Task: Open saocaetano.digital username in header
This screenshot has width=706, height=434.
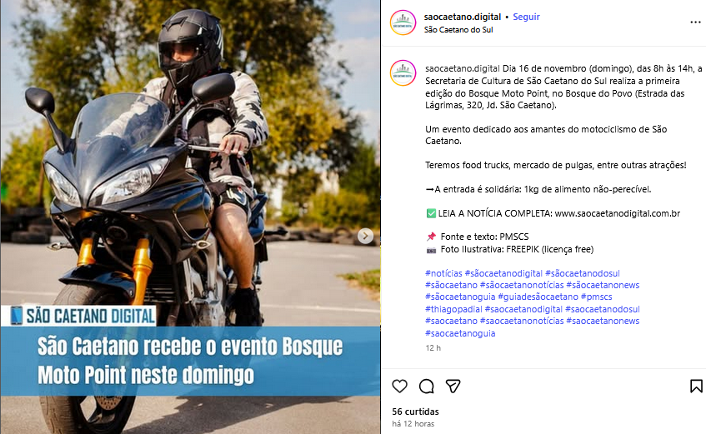Action: point(463,17)
